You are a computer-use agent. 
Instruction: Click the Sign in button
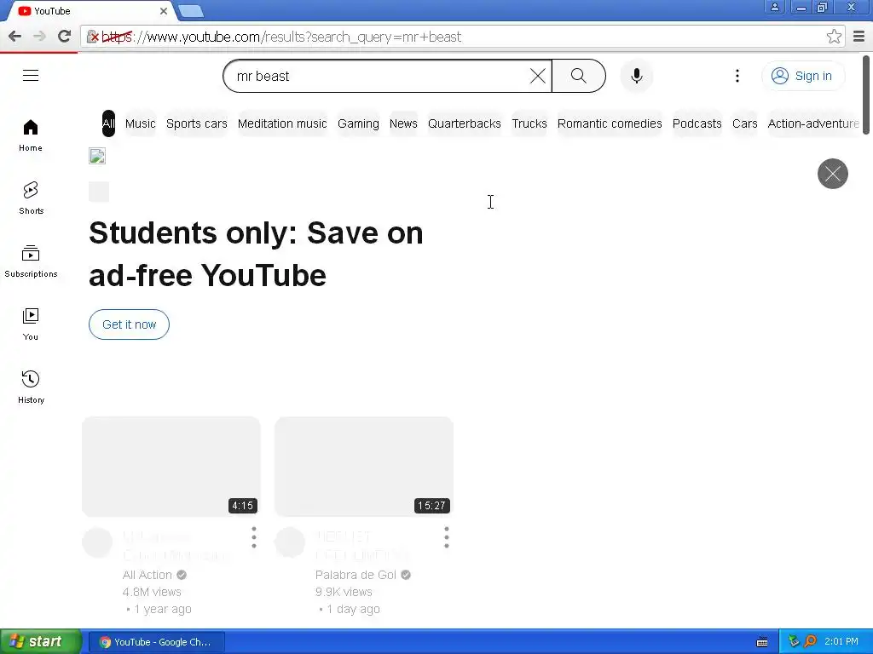802,76
